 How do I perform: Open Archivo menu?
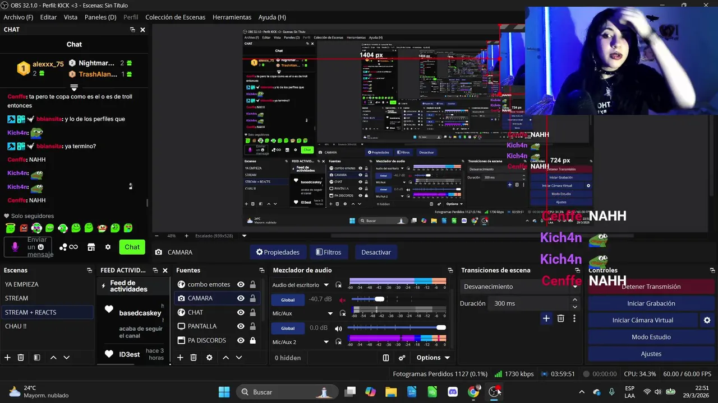click(x=19, y=17)
